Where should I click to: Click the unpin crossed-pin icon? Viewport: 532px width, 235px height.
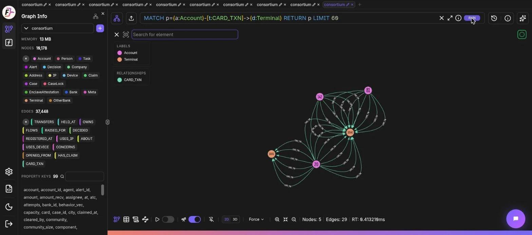[x=211, y=219]
